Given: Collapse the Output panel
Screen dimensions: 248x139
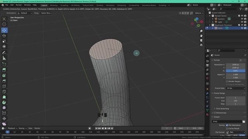Looking at the screenshot, I should point(216,117).
